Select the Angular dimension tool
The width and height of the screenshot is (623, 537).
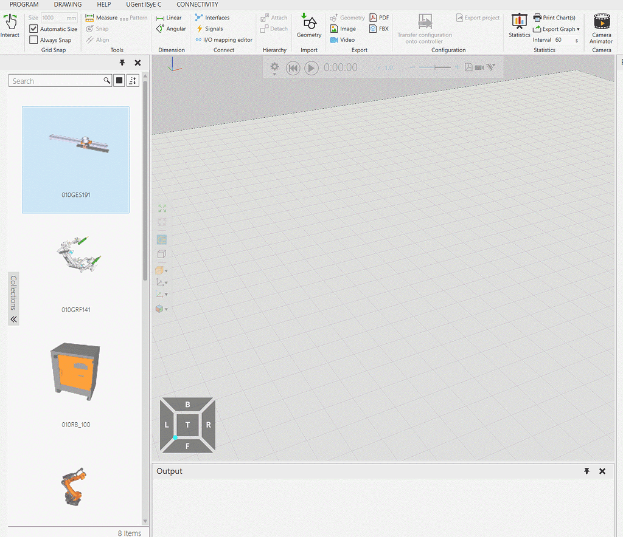[171, 29]
